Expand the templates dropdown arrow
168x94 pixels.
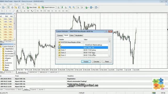point(98,7)
